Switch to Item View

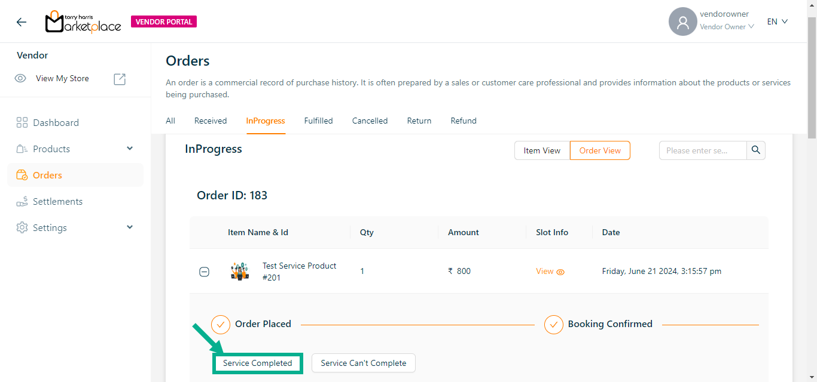pyautogui.click(x=542, y=150)
